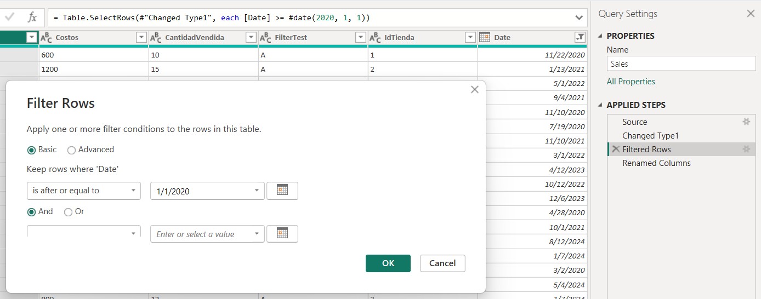Image resolution: width=761 pixels, height=299 pixels.
Task: Select the Changed Type1 applied step
Action: point(650,136)
